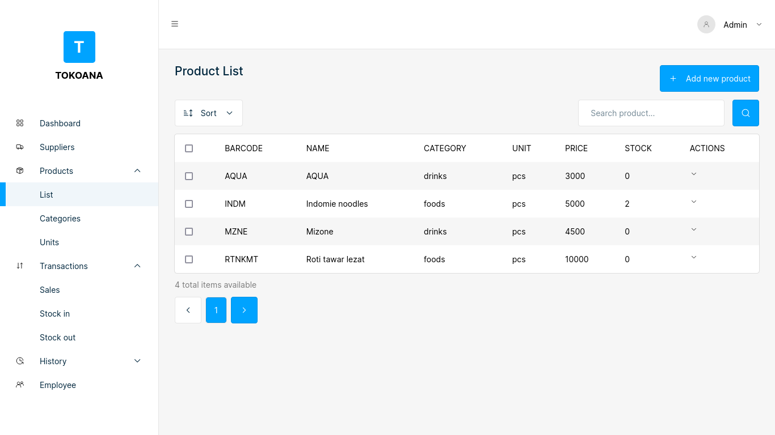Select page 1 in pagination
775x435 pixels.
coord(216,310)
